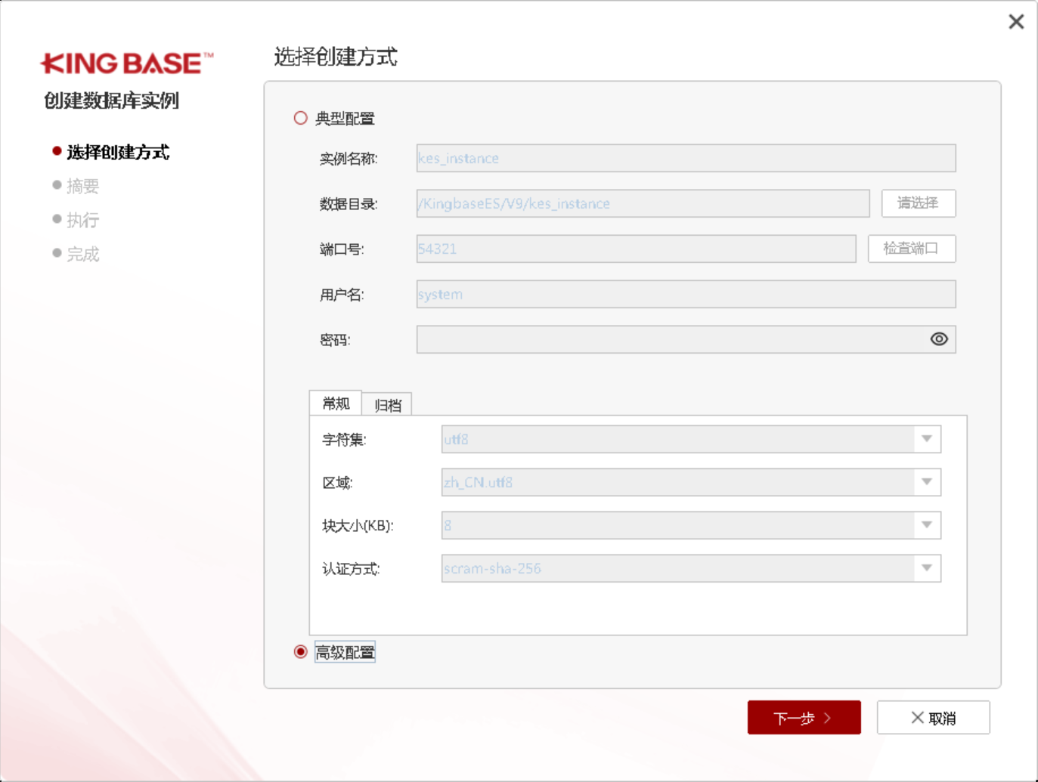Toggle password visibility eye icon
Viewport: 1038px width, 782px height.
[x=939, y=339]
